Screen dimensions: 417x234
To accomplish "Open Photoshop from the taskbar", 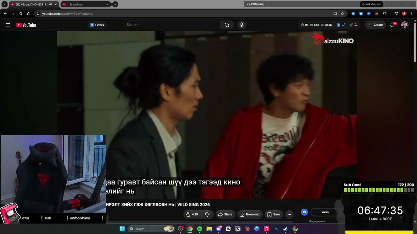I will pyautogui.click(x=276, y=229).
